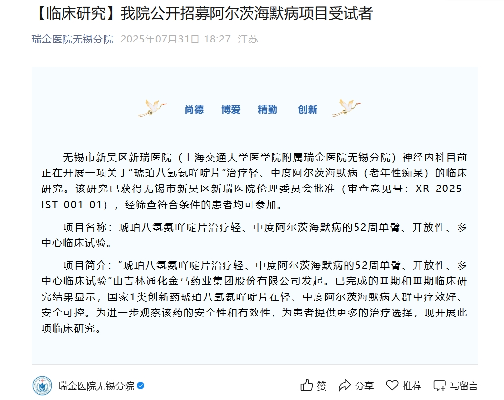Click the 分享 share label

(x=364, y=386)
